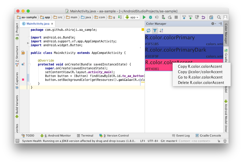Hide the Color Manager panel
This screenshot has width=243, height=164.
tap(220, 24)
